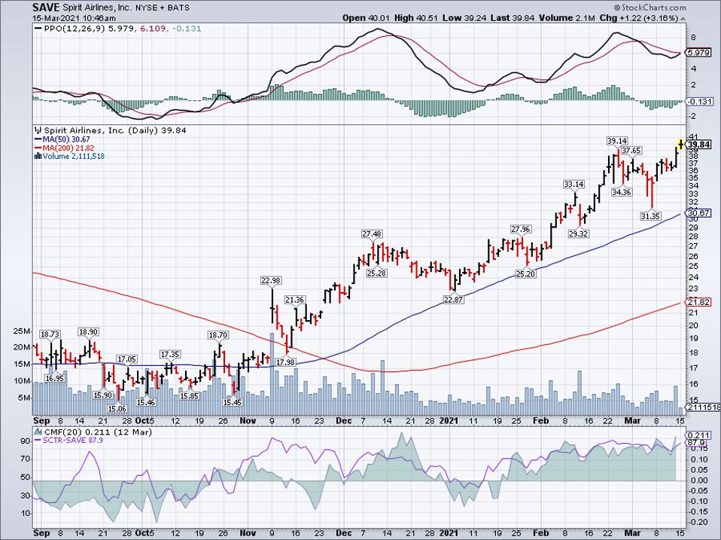Click the Volume 2,111,518 legend text
The width and height of the screenshot is (721, 540).
click(x=74, y=157)
